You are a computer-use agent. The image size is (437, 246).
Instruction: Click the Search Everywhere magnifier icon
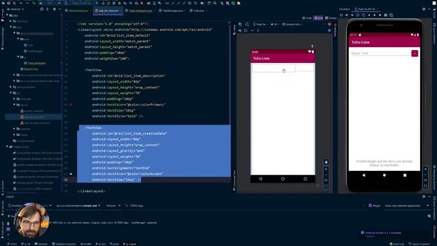pos(215,3)
